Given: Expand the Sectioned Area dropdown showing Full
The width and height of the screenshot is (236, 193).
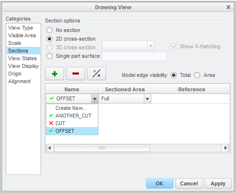Looking at the screenshot, I should coord(147,99).
